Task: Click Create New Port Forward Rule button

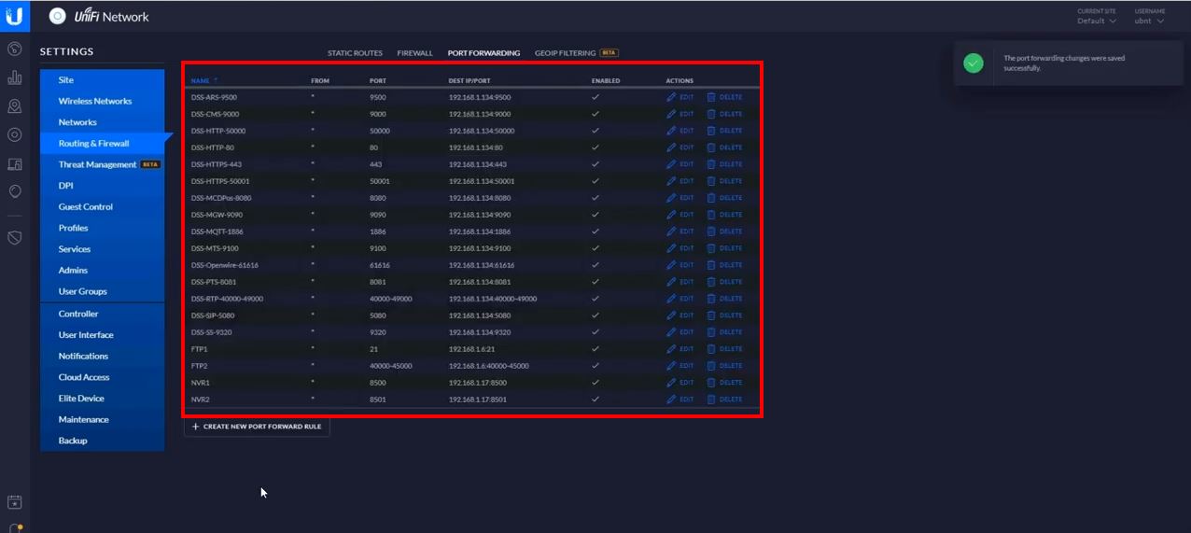Action: 257,427
